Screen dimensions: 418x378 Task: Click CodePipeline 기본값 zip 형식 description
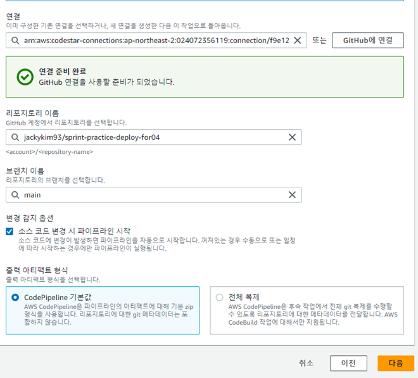tap(109, 315)
